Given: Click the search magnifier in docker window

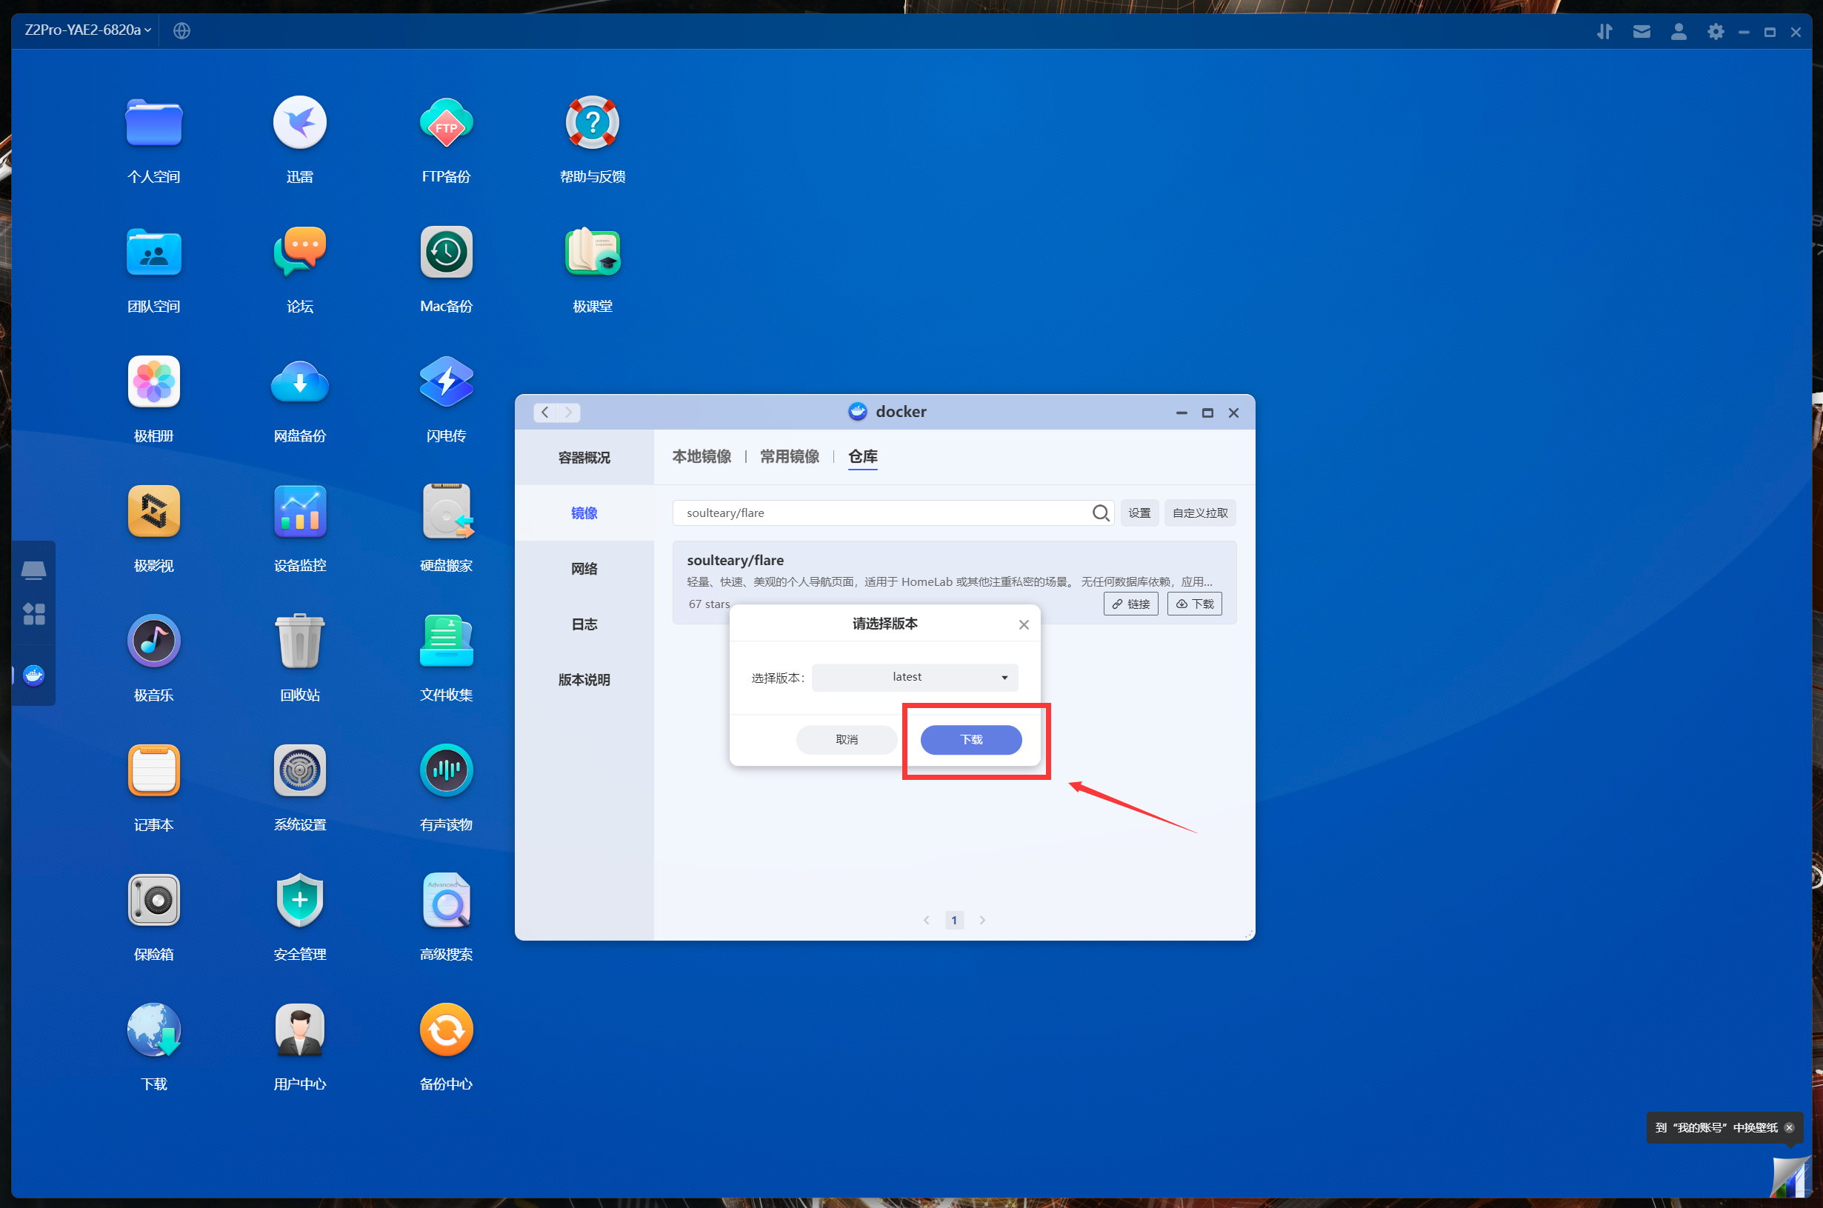Looking at the screenshot, I should point(1100,513).
